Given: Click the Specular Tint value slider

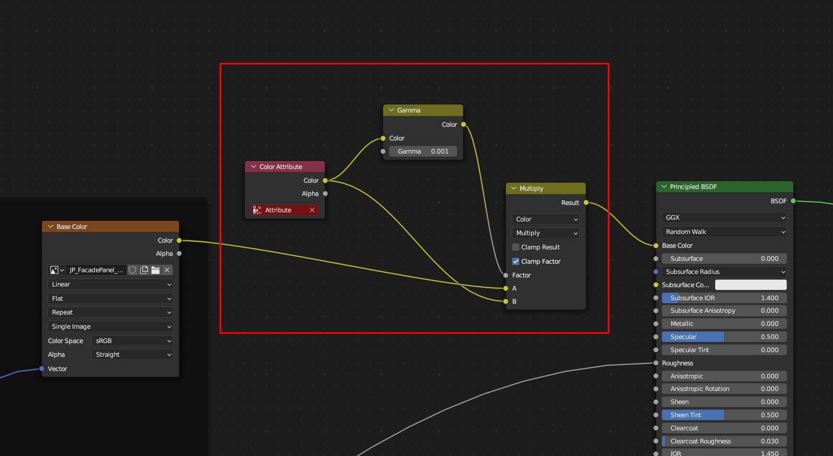Looking at the screenshot, I should (724, 350).
